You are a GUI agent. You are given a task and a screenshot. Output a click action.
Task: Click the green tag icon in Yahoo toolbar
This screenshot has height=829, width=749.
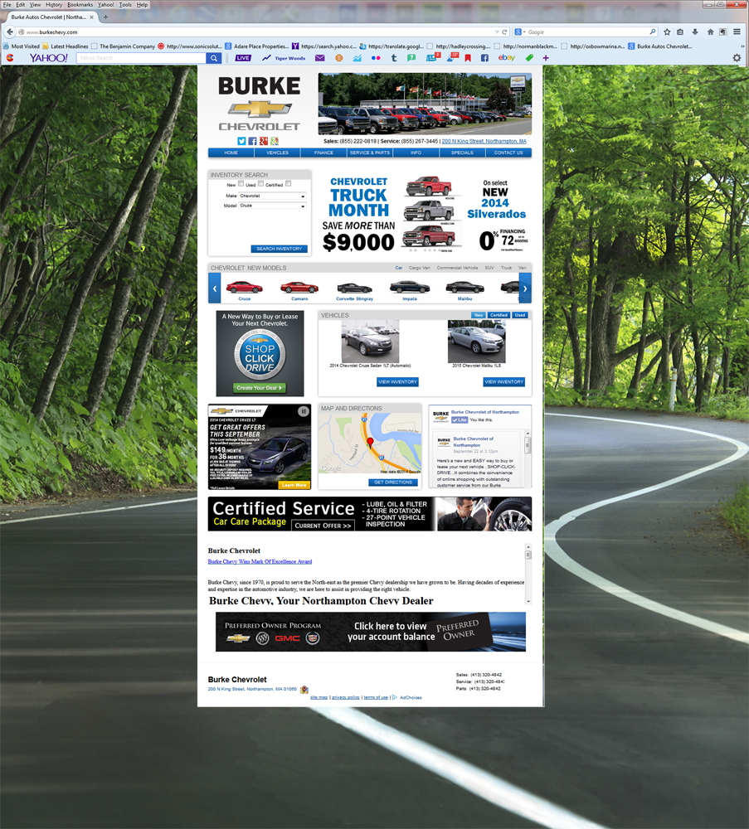click(x=529, y=58)
